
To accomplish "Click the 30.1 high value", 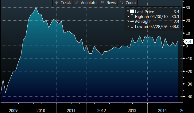I will (x=175, y=17).
